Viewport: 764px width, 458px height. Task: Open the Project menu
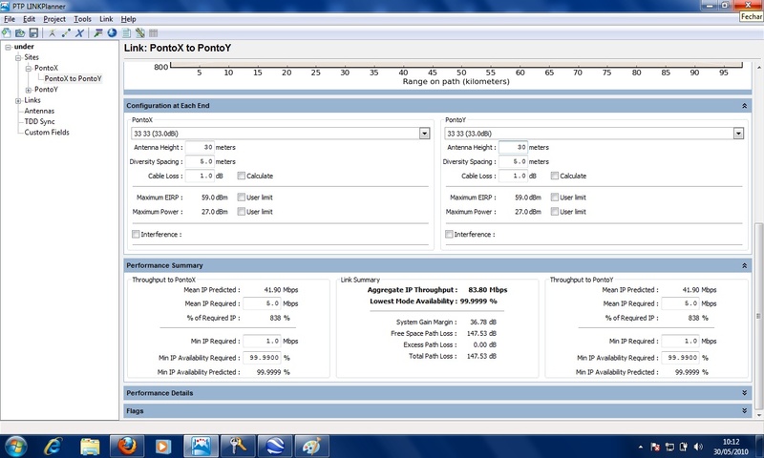(54, 19)
